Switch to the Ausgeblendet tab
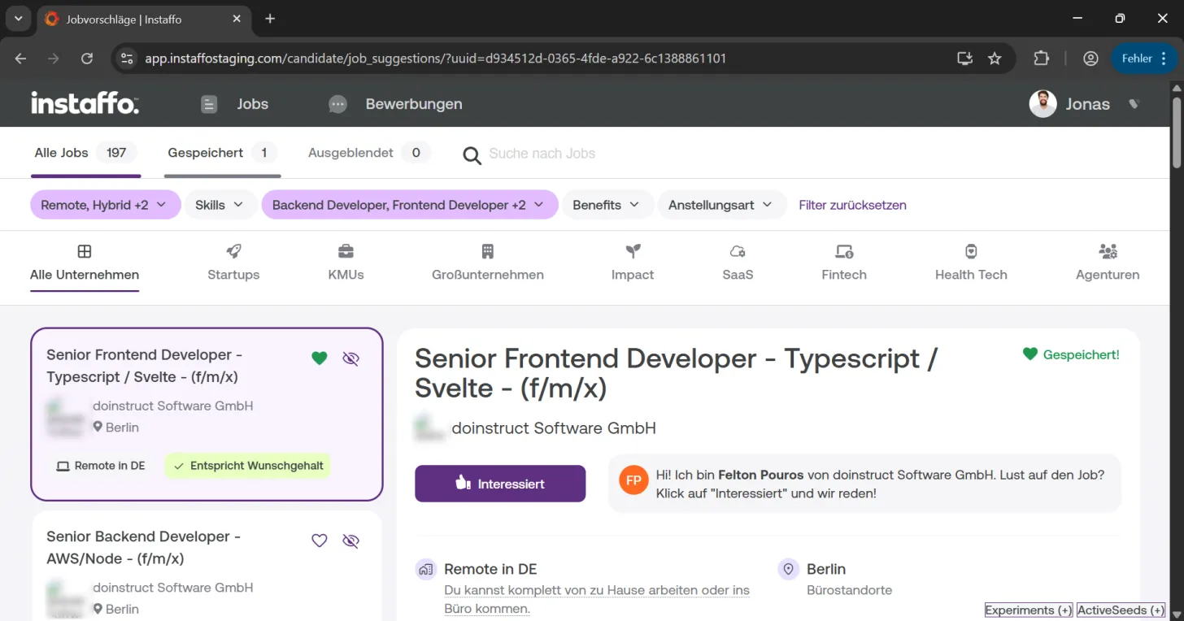Image resolution: width=1184 pixels, height=621 pixels. pos(369,153)
